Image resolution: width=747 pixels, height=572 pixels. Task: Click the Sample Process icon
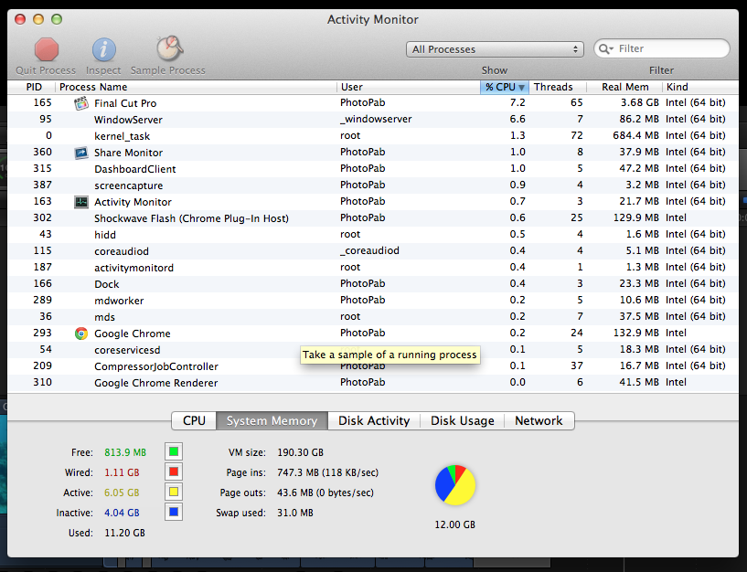point(169,48)
